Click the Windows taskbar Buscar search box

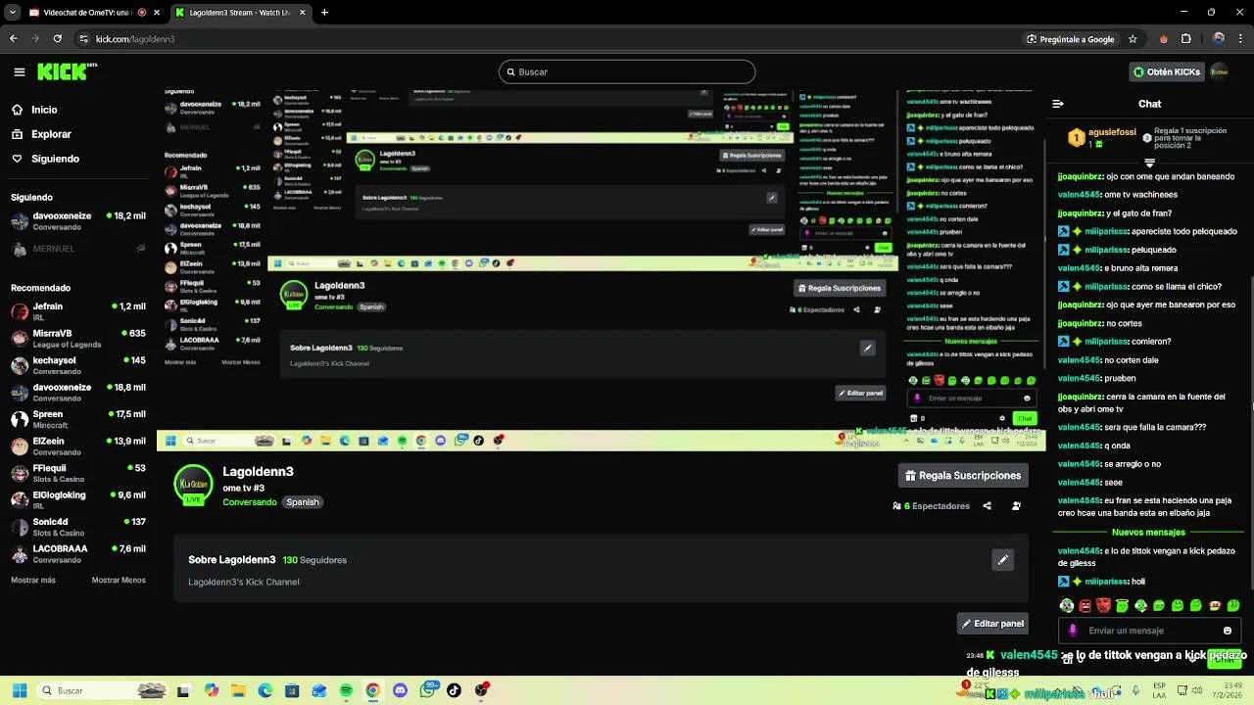[x=102, y=690]
